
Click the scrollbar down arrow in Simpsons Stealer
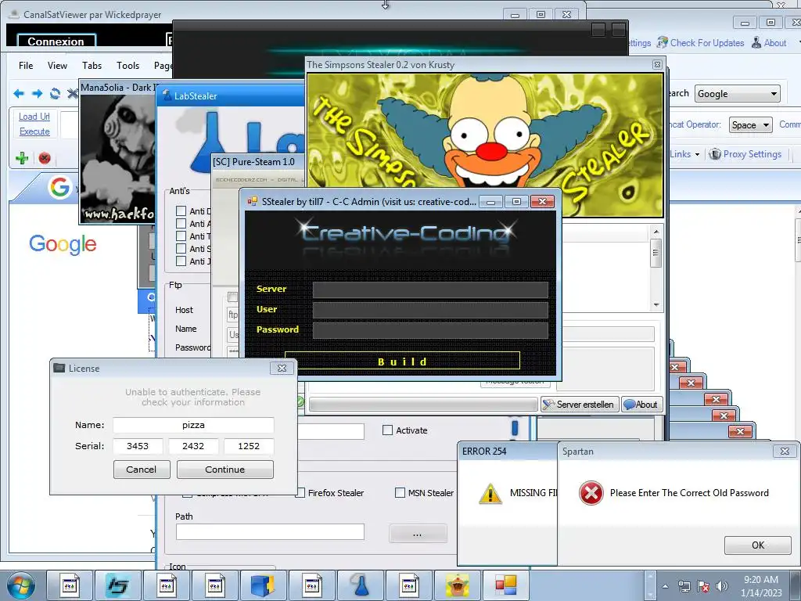pyautogui.click(x=656, y=305)
